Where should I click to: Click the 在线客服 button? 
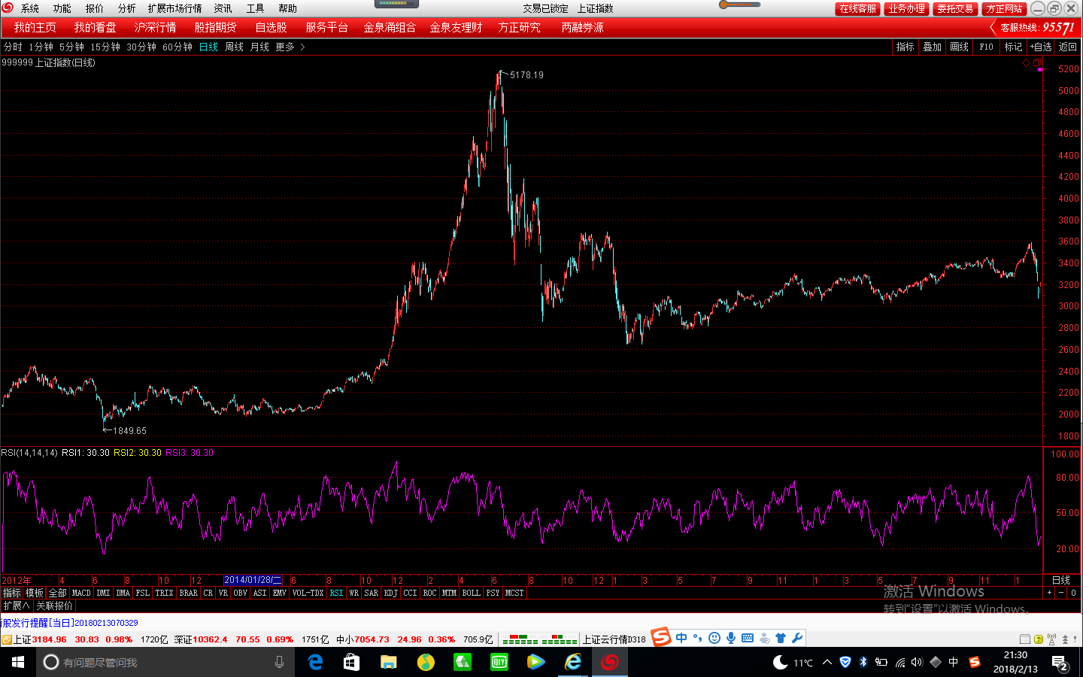(857, 8)
